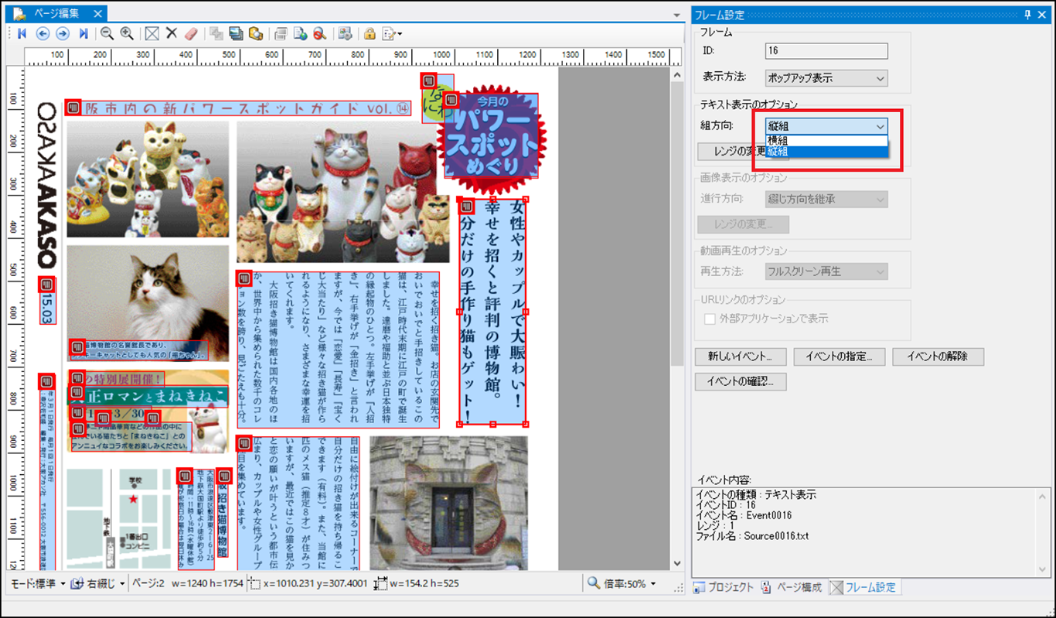1056x618 pixels.
Task: Go to the next page arrow
Action: click(63, 33)
